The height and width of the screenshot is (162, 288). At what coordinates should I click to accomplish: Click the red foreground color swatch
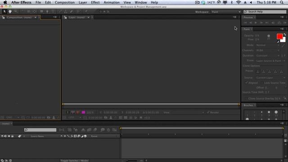pyautogui.click(x=279, y=36)
